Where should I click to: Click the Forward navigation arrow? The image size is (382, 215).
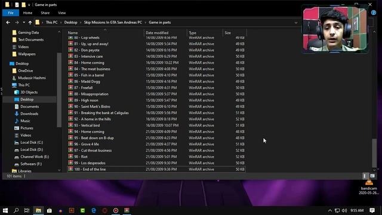[x=17, y=23]
